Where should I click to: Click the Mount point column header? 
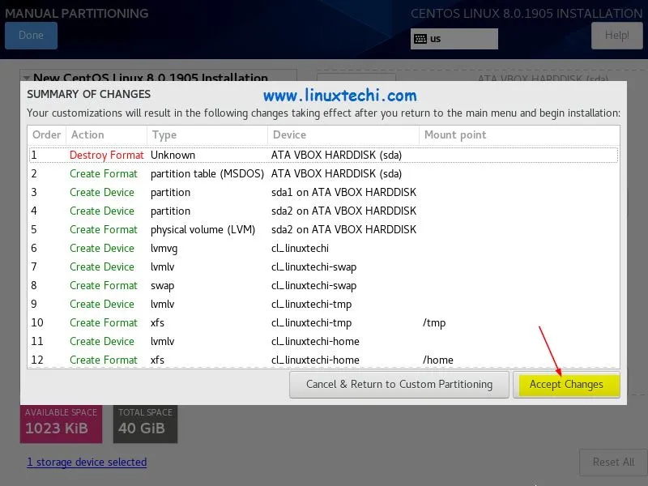click(x=456, y=134)
